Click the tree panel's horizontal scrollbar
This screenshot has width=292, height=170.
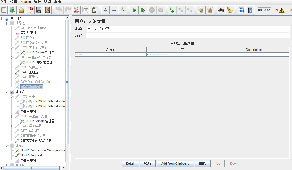(x=31, y=168)
